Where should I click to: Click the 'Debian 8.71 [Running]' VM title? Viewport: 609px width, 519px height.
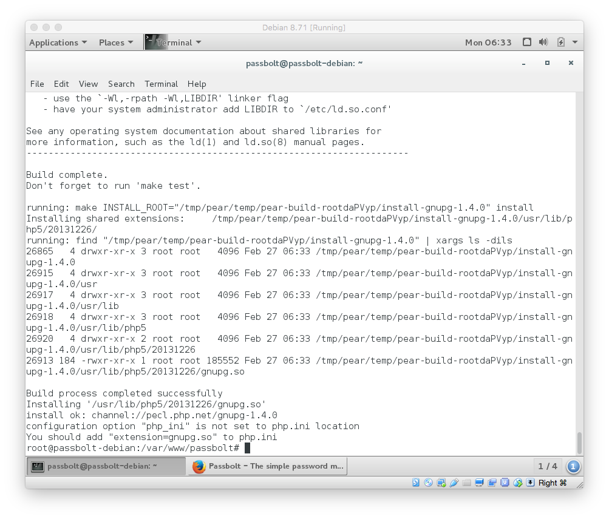[x=304, y=27]
